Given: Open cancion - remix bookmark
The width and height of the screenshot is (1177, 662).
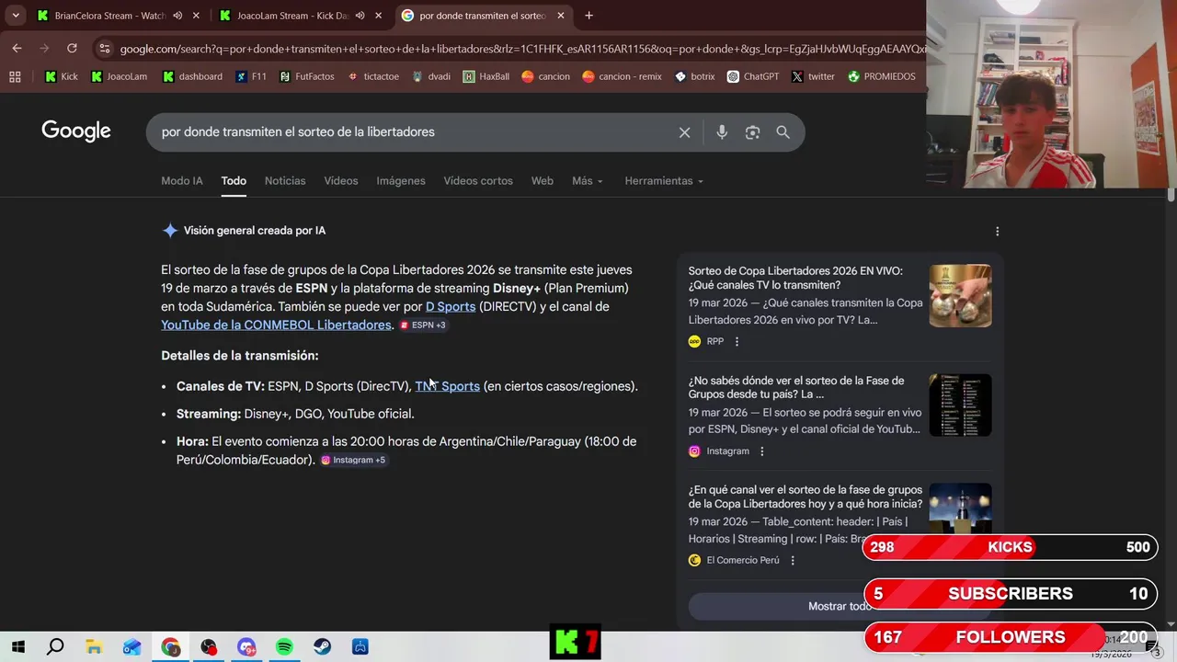Looking at the screenshot, I should [x=622, y=76].
